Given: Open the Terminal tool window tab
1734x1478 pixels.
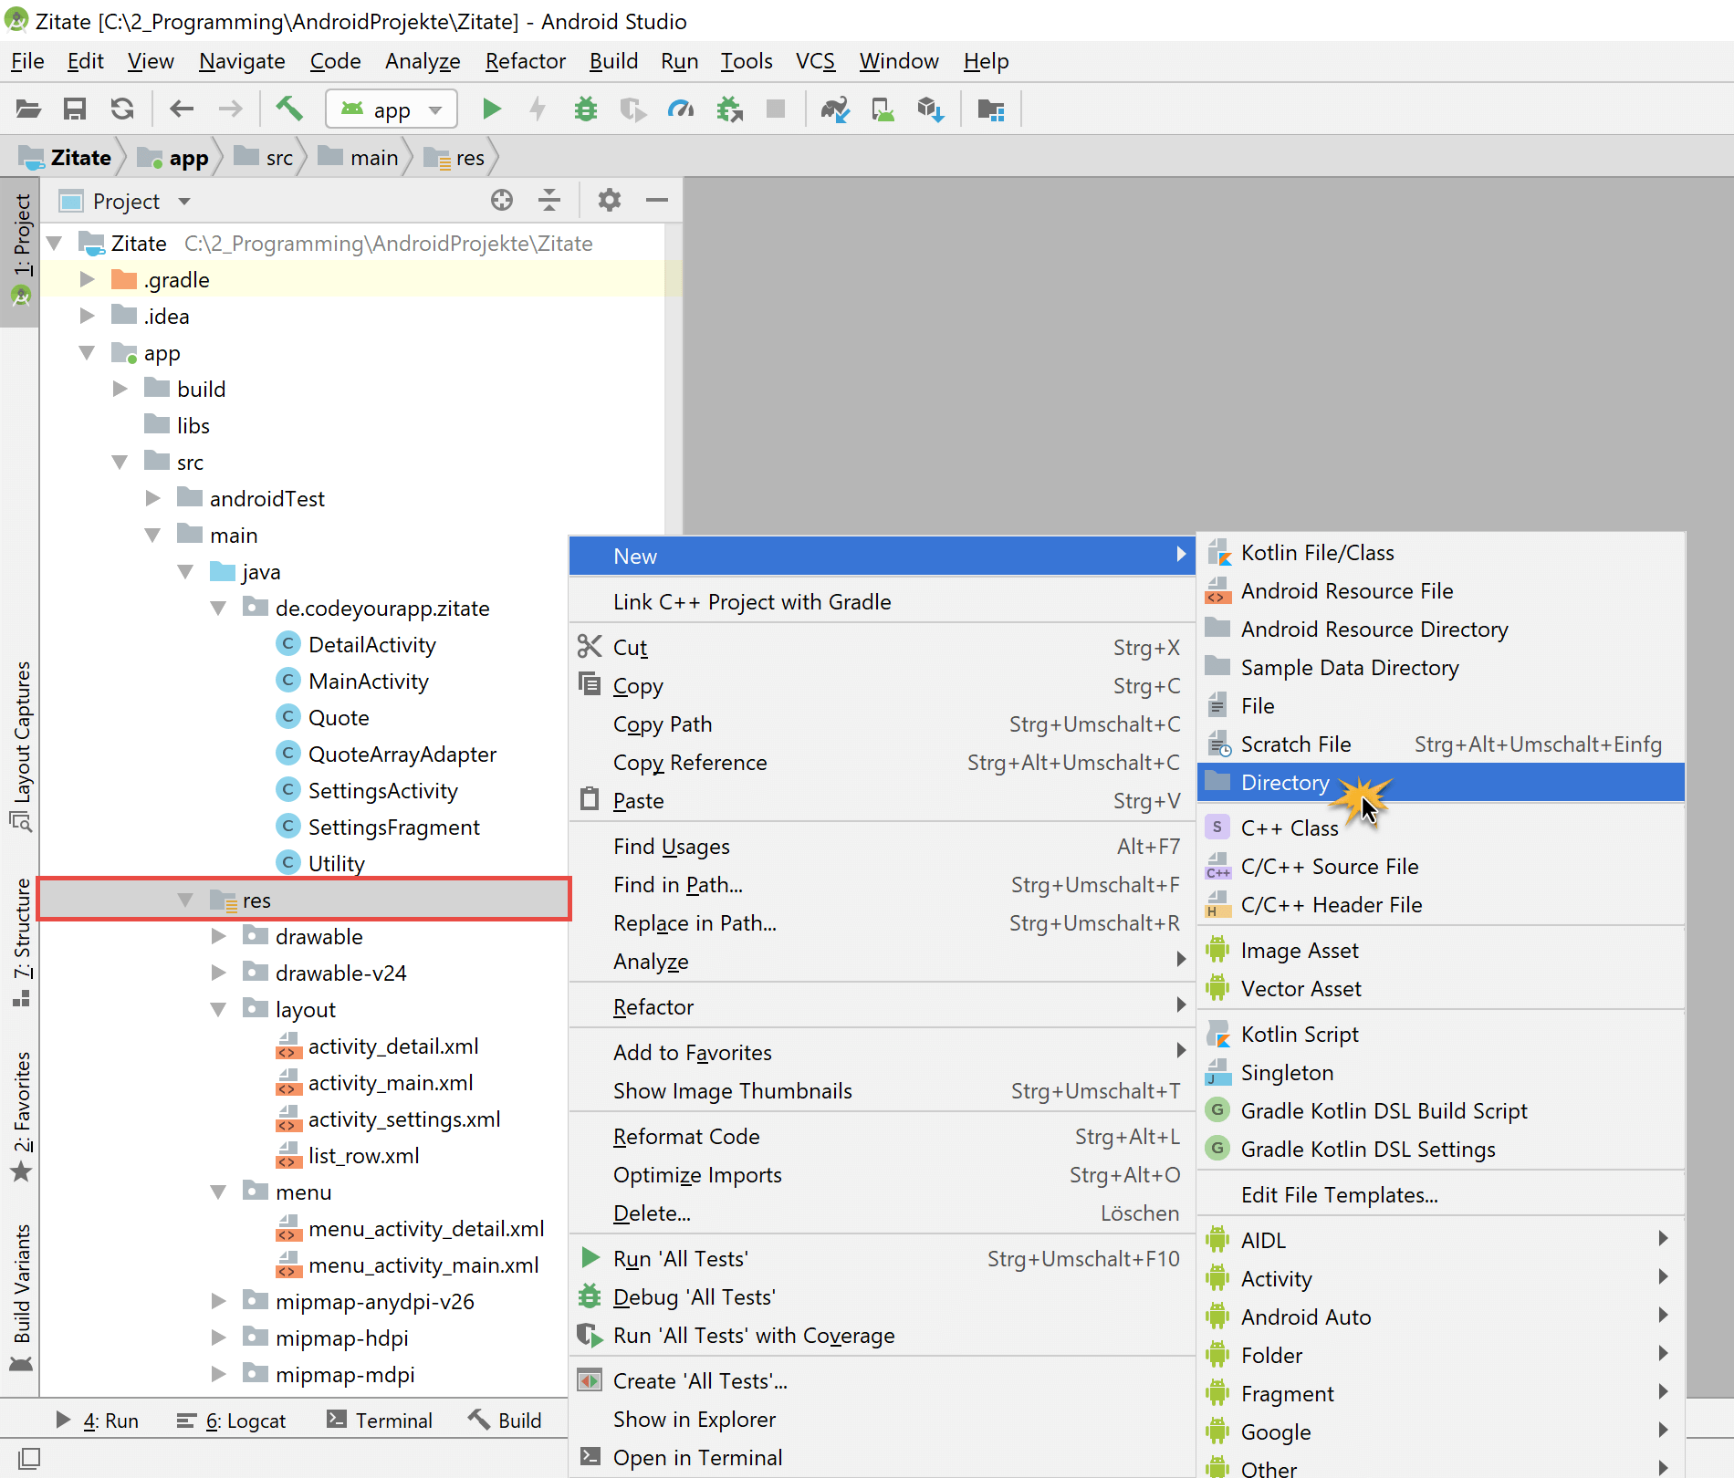Looking at the screenshot, I should click(380, 1421).
